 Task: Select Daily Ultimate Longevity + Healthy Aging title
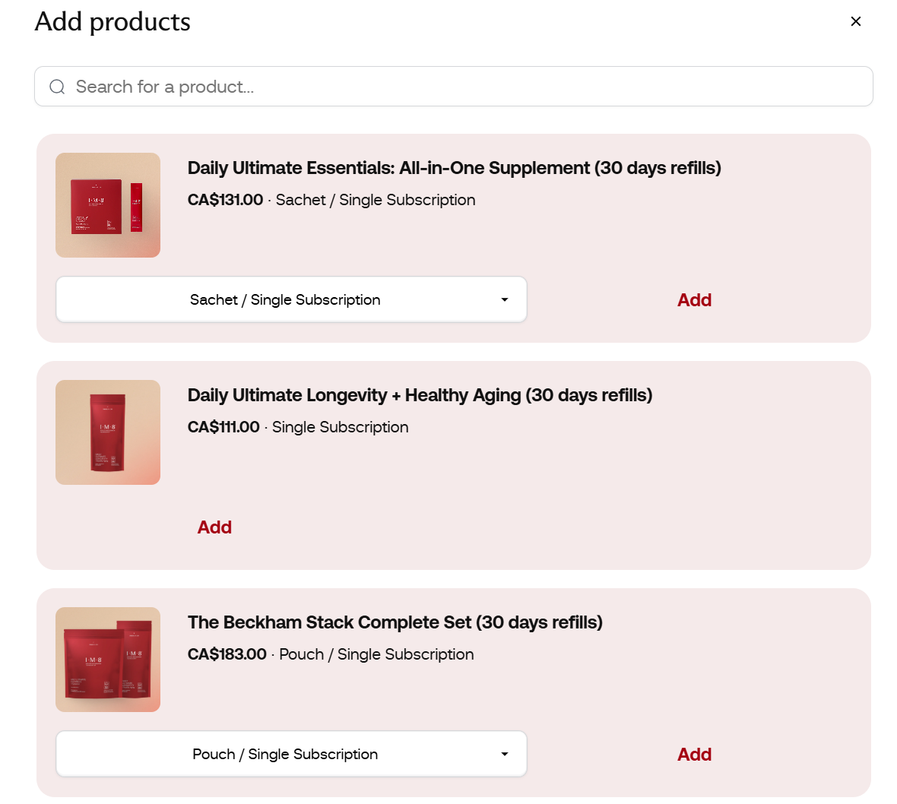pyautogui.click(x=420, y=395)
